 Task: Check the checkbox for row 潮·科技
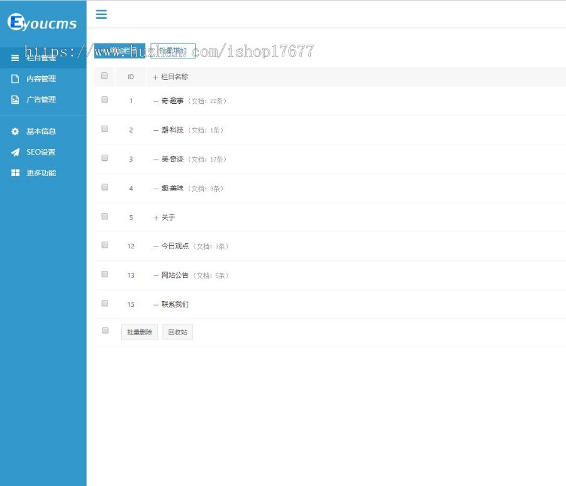104,128
